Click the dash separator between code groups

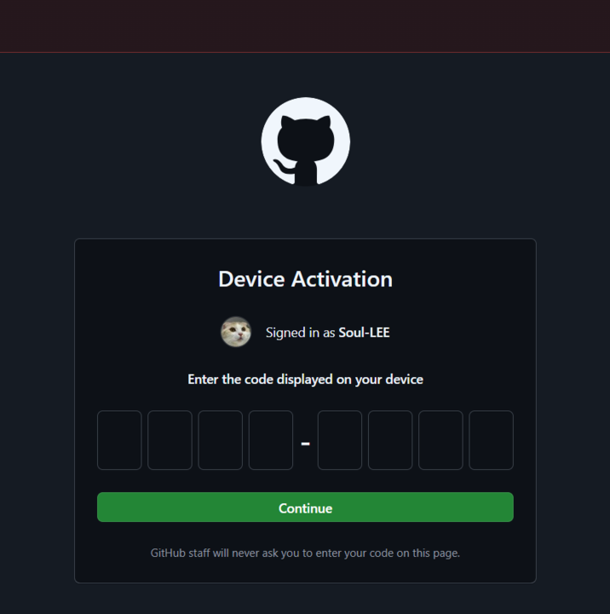pos(305,443)
